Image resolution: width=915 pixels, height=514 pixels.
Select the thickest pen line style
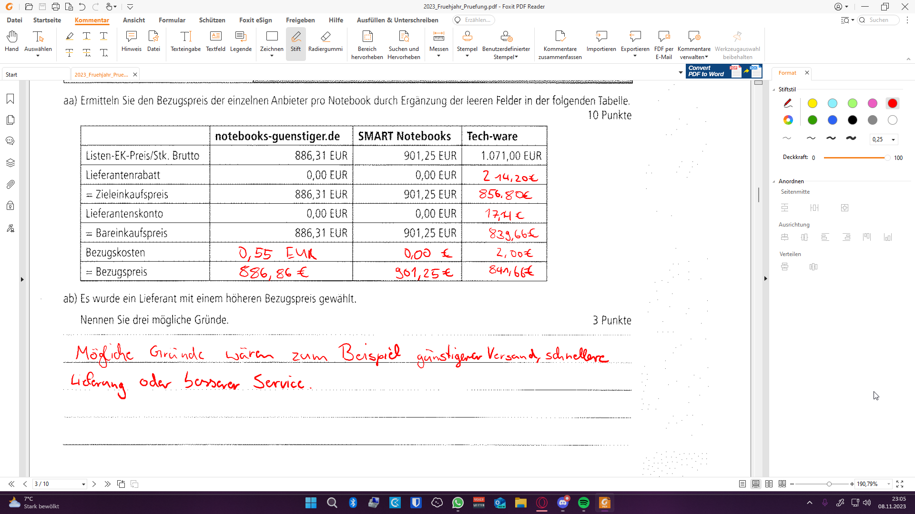(x=851, y=138)
